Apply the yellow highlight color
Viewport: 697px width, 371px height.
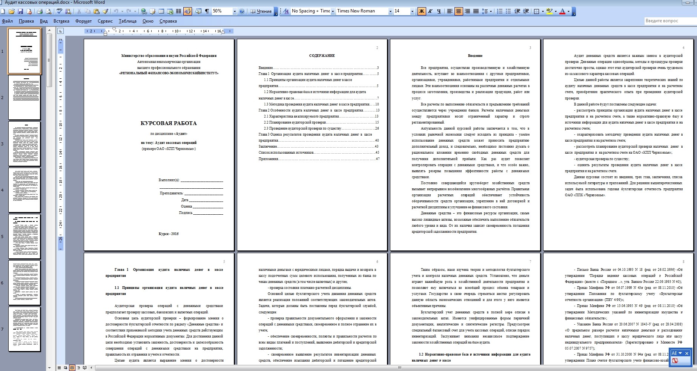[550, 11]
